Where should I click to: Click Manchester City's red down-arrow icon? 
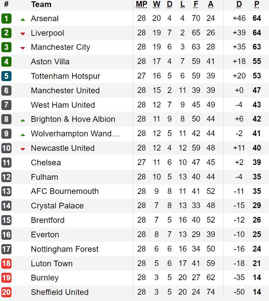[23, 48]
